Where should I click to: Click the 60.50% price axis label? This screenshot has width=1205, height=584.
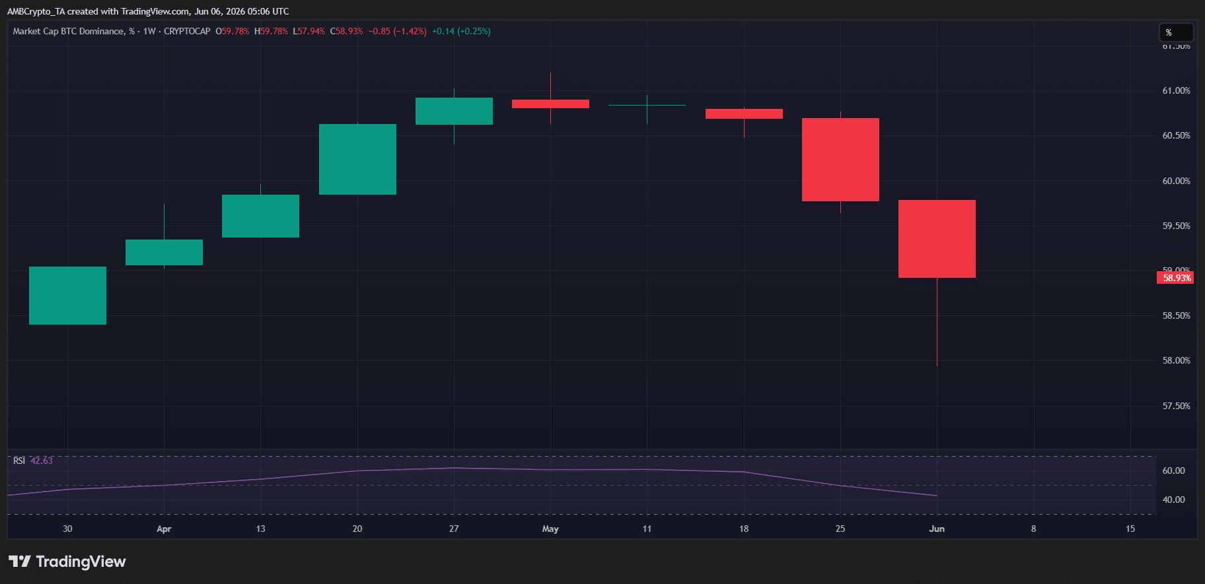[1176, 135]
